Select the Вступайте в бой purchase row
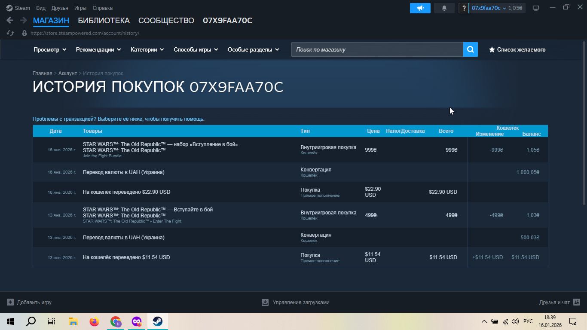Image resolution: width=587 pixels, height=330 pixels. (x=290, y=215)
